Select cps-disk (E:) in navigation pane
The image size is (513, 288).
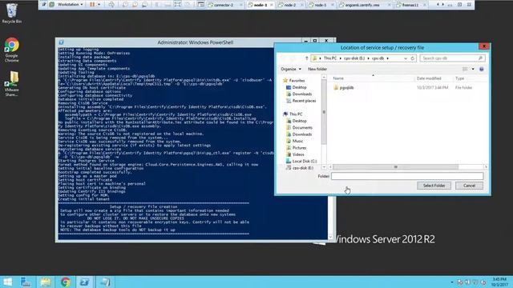(300, 168)
